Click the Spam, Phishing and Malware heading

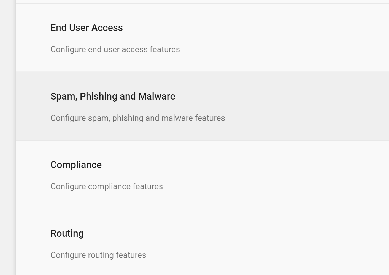(x=113, y=96)
